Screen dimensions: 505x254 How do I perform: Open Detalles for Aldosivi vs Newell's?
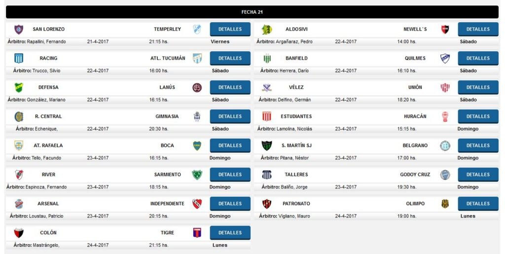478,29
